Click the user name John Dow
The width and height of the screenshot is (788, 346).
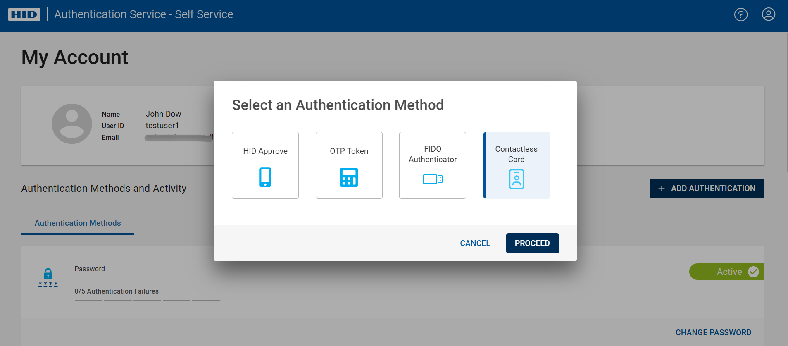click(x=163, y=114)
